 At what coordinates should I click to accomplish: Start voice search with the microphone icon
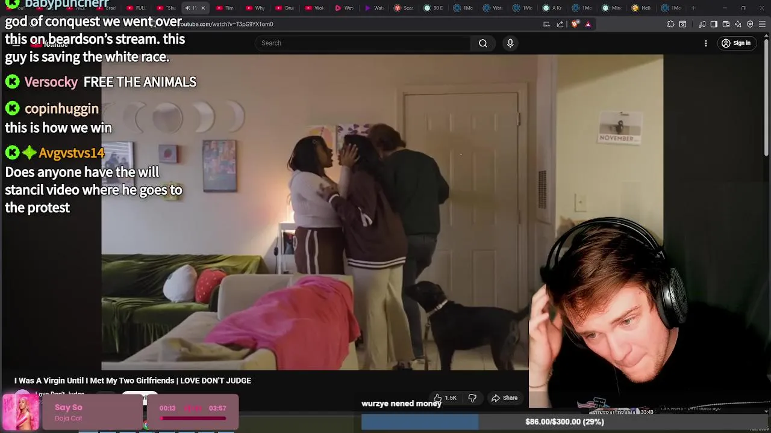[x=510, y=43]
